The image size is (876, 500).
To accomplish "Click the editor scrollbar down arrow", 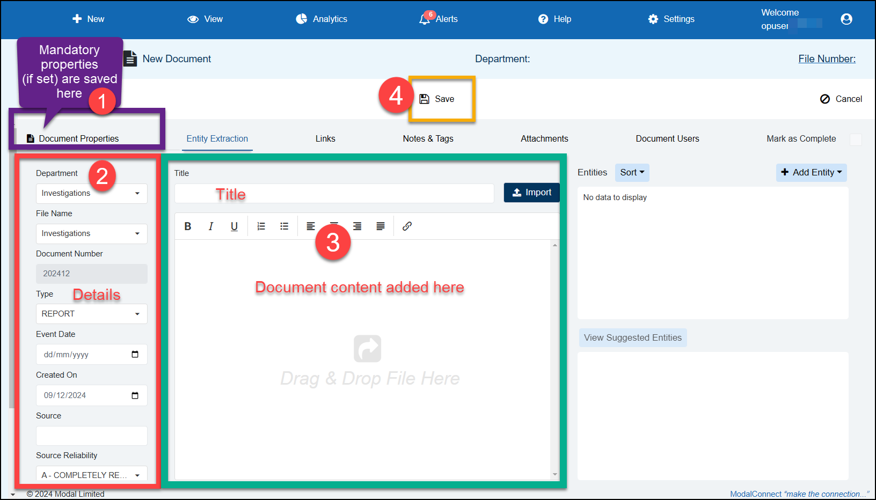I will 555,475.
